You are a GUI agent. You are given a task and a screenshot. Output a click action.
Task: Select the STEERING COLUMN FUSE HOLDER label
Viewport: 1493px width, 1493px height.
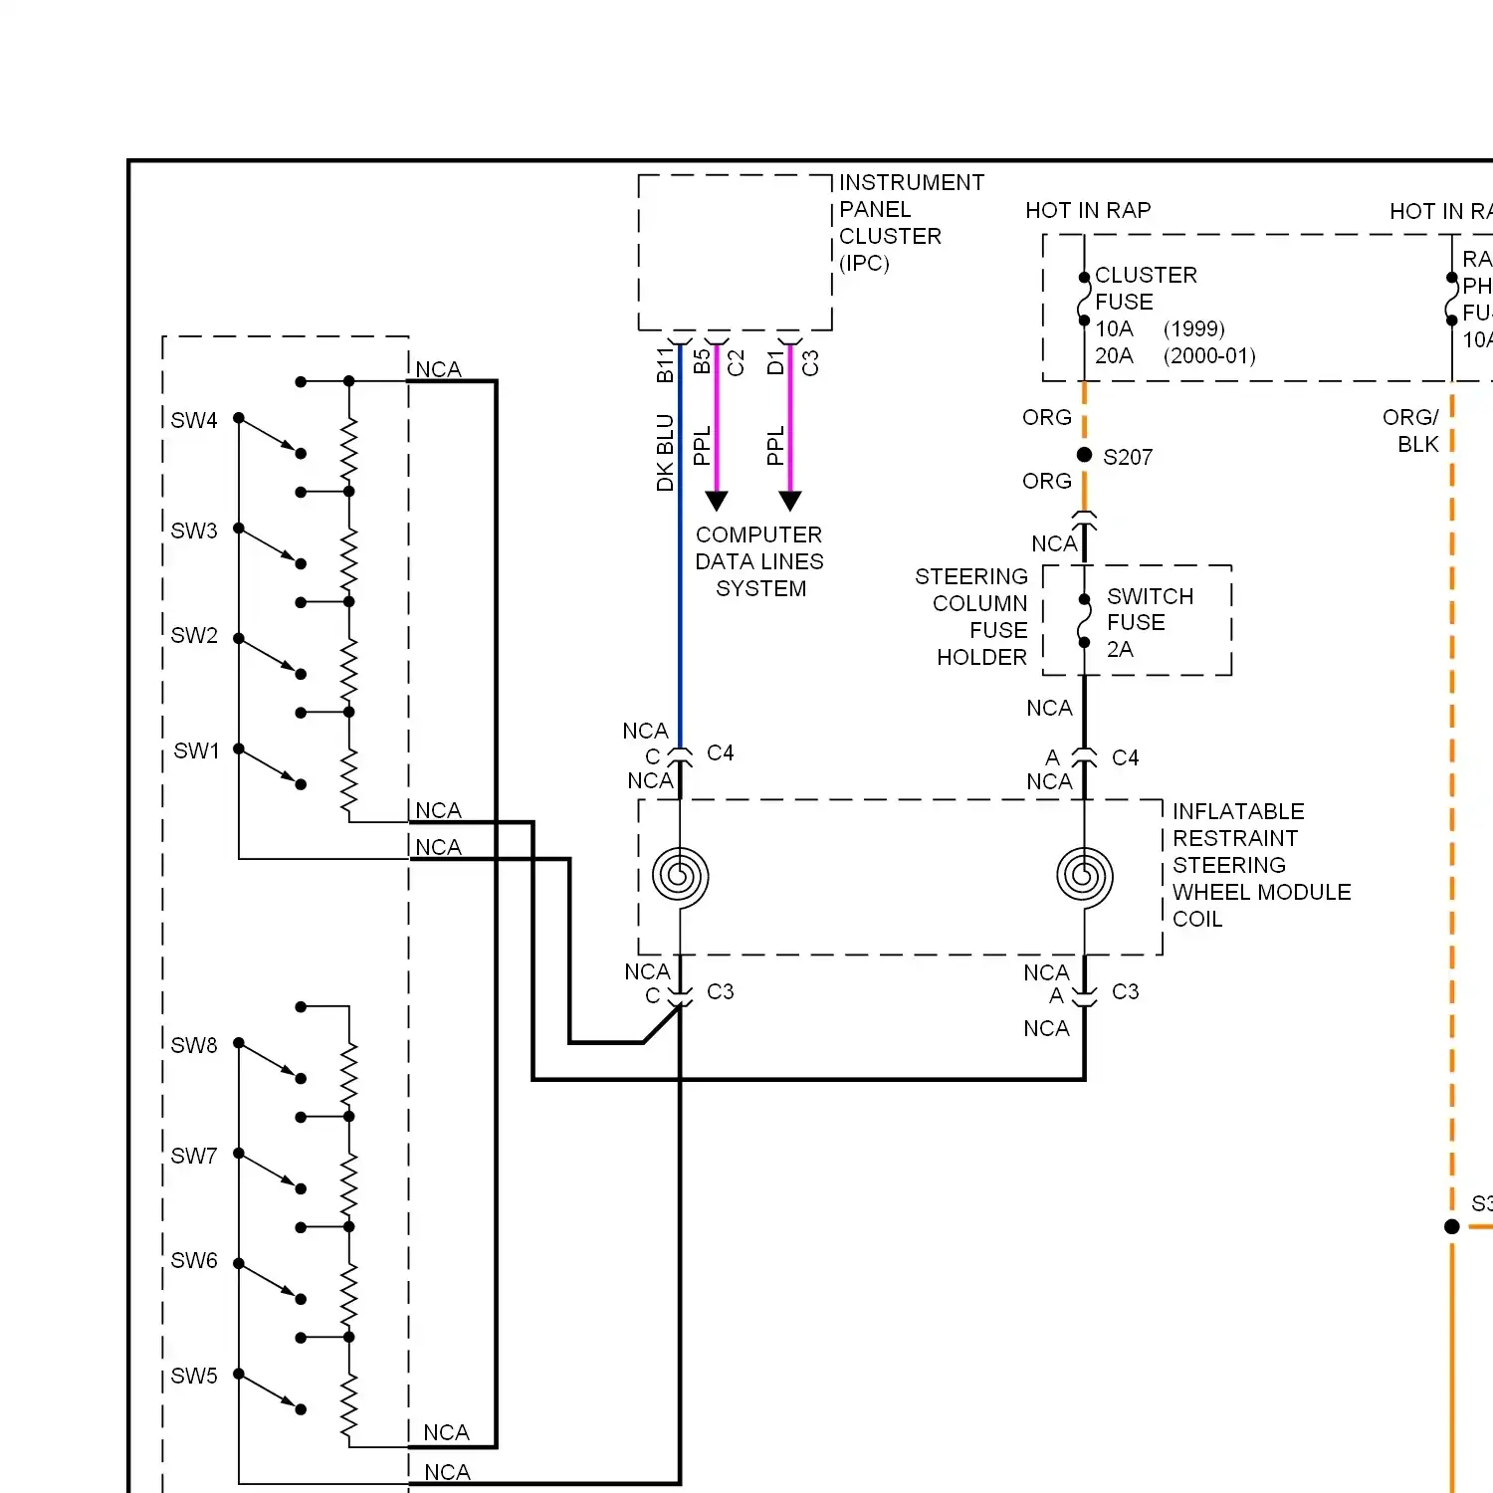971,616
